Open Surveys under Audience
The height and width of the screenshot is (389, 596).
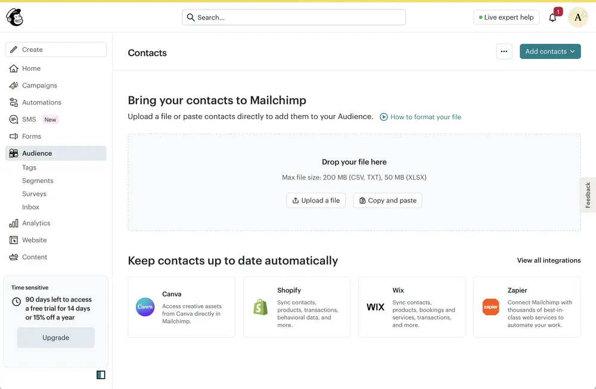point(34,194)
